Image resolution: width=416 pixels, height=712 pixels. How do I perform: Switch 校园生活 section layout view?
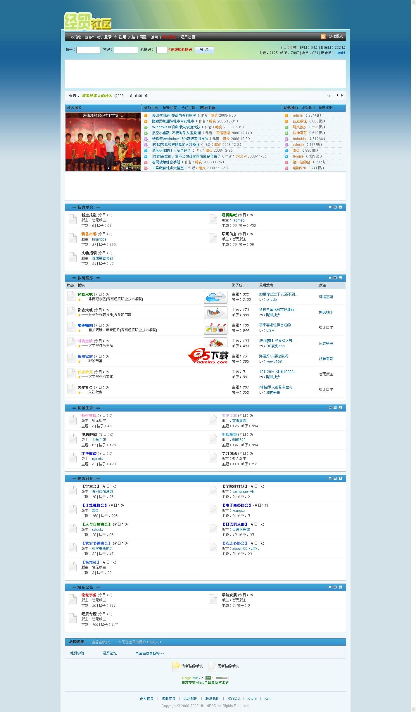[x=335, y=408]
